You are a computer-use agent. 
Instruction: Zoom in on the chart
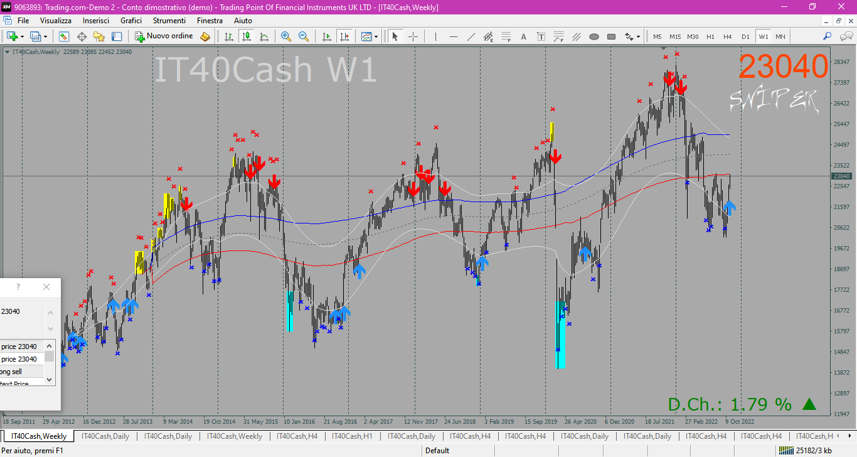286,36
